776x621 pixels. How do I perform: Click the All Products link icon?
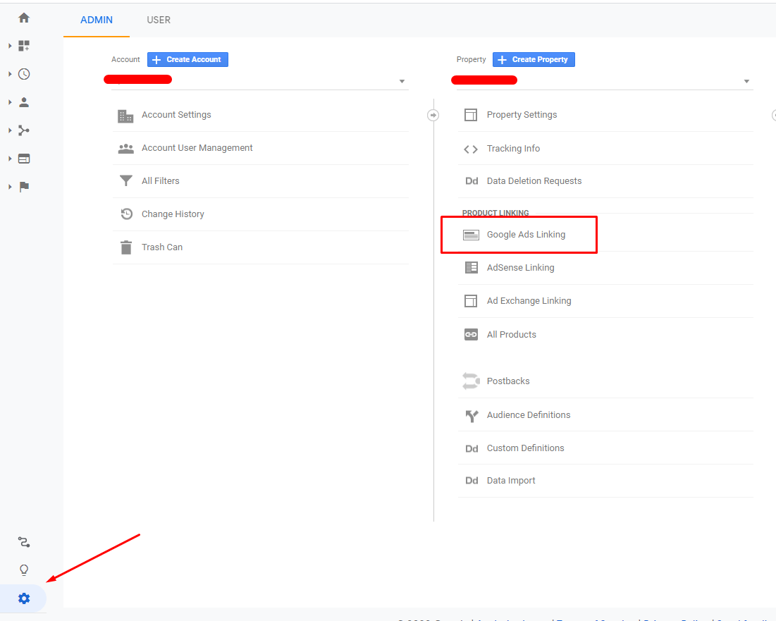click(x=471, y=335)
